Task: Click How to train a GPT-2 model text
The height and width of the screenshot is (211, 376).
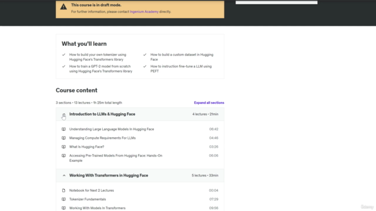Action: pos(100,69)
